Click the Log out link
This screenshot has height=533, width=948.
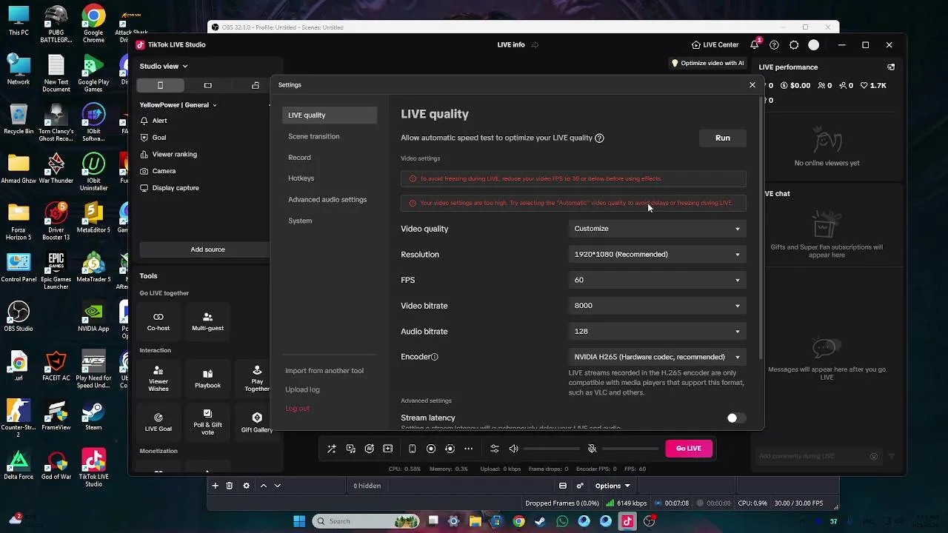[297, 409]
